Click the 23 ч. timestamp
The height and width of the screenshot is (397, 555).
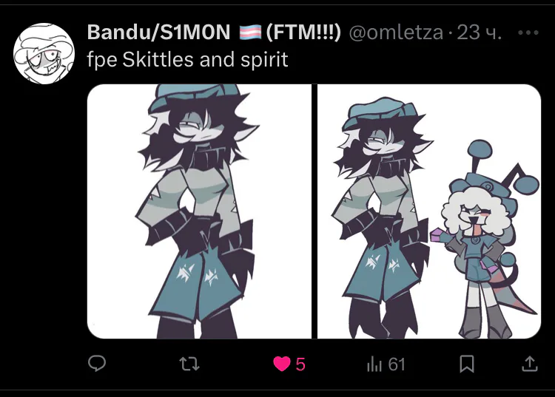pos(479,33)
